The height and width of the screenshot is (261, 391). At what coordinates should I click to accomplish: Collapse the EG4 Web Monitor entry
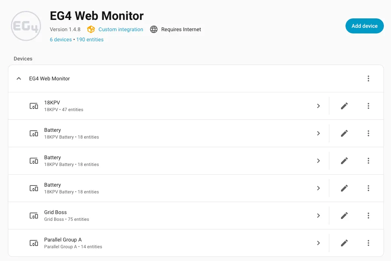(19, 78)
